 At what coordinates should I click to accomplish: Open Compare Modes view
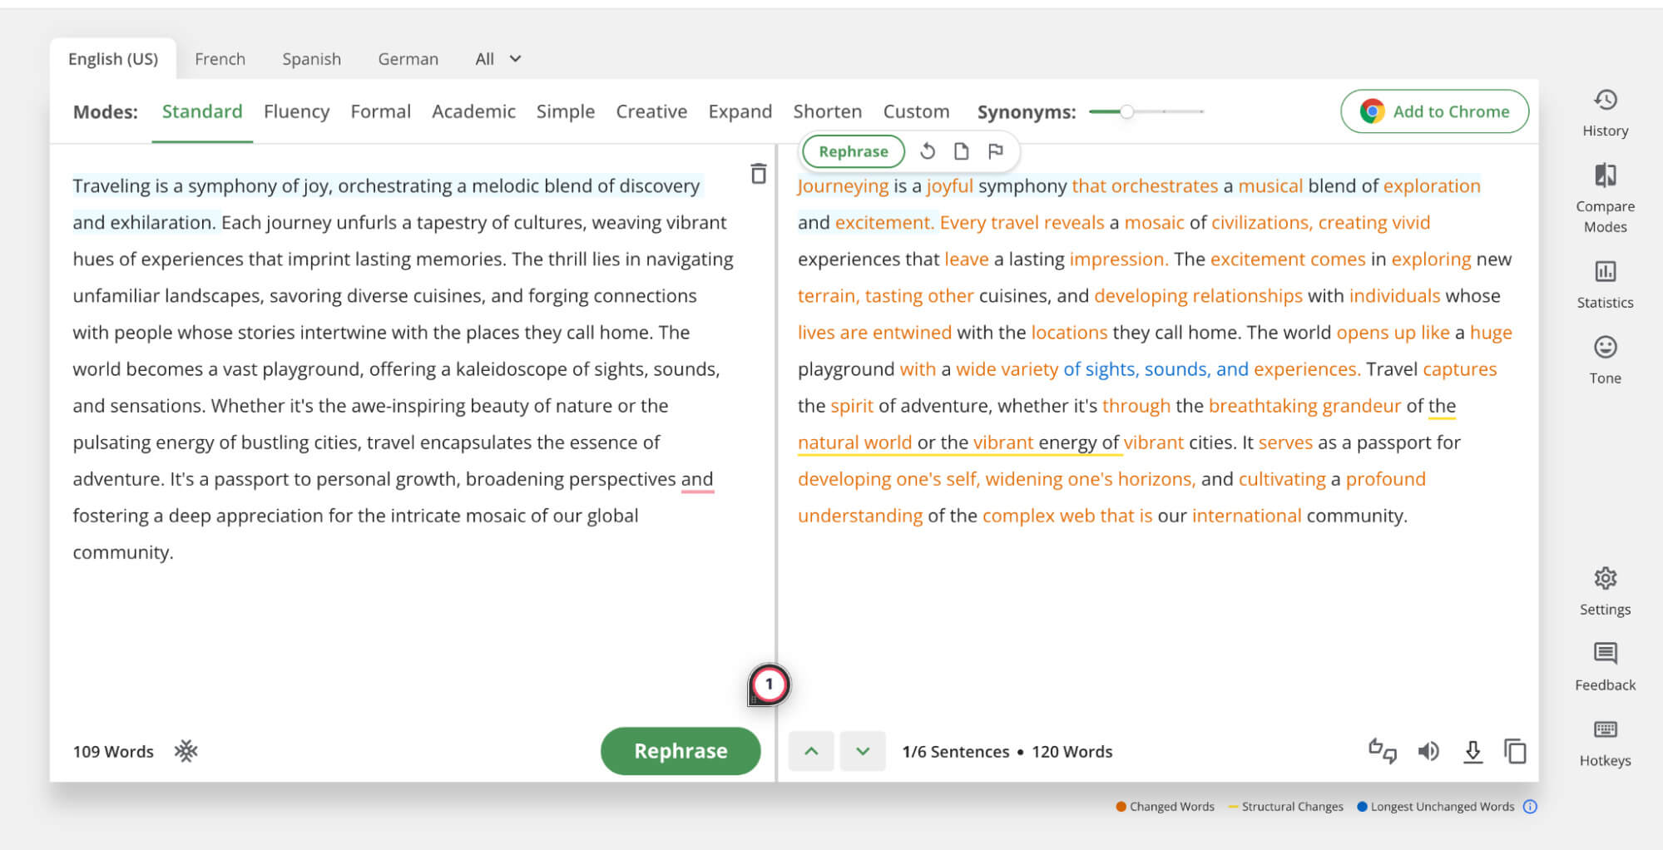1605,198
